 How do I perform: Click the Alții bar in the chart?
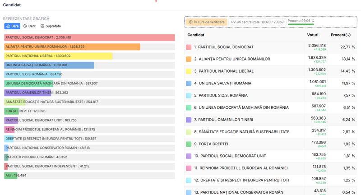click(10, 176)
